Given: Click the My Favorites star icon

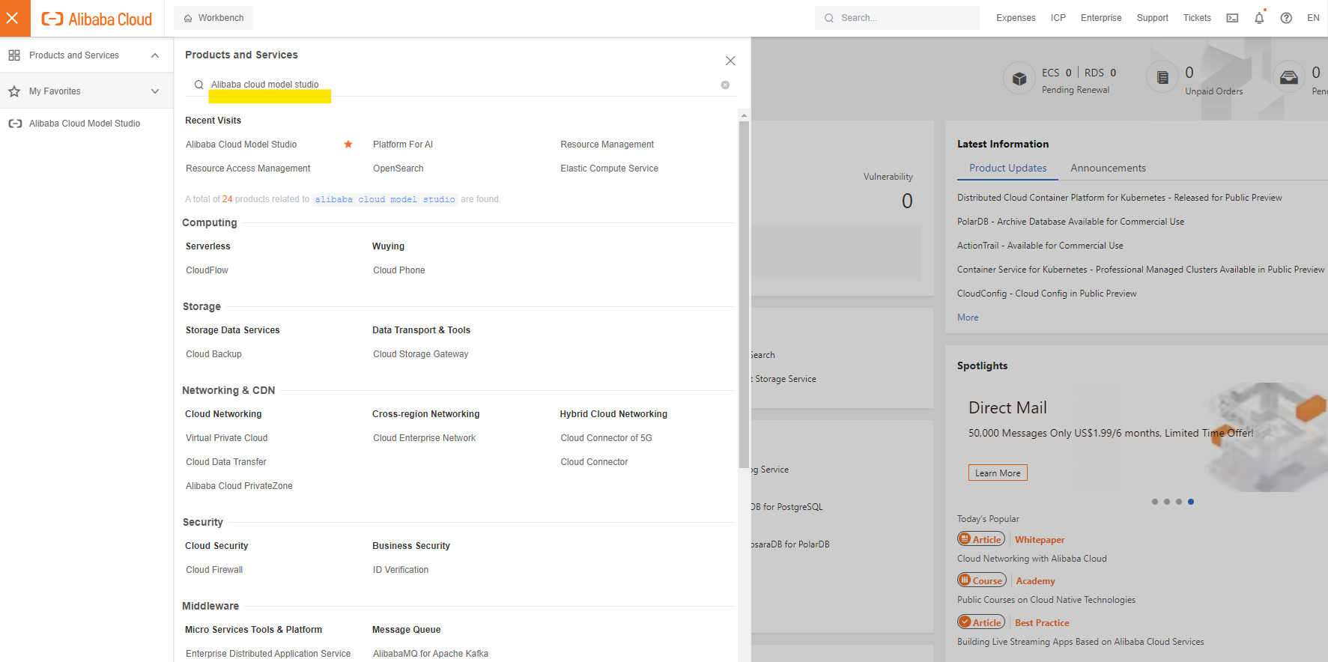Looking at the screenshot, I should pyautogui.click(x=14, y=91).
